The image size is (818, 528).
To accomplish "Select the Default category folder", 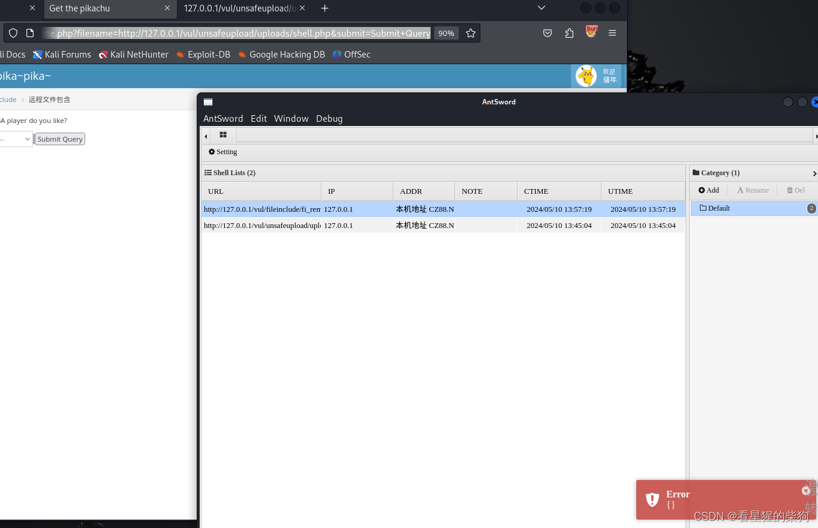I will click(754, 208).
